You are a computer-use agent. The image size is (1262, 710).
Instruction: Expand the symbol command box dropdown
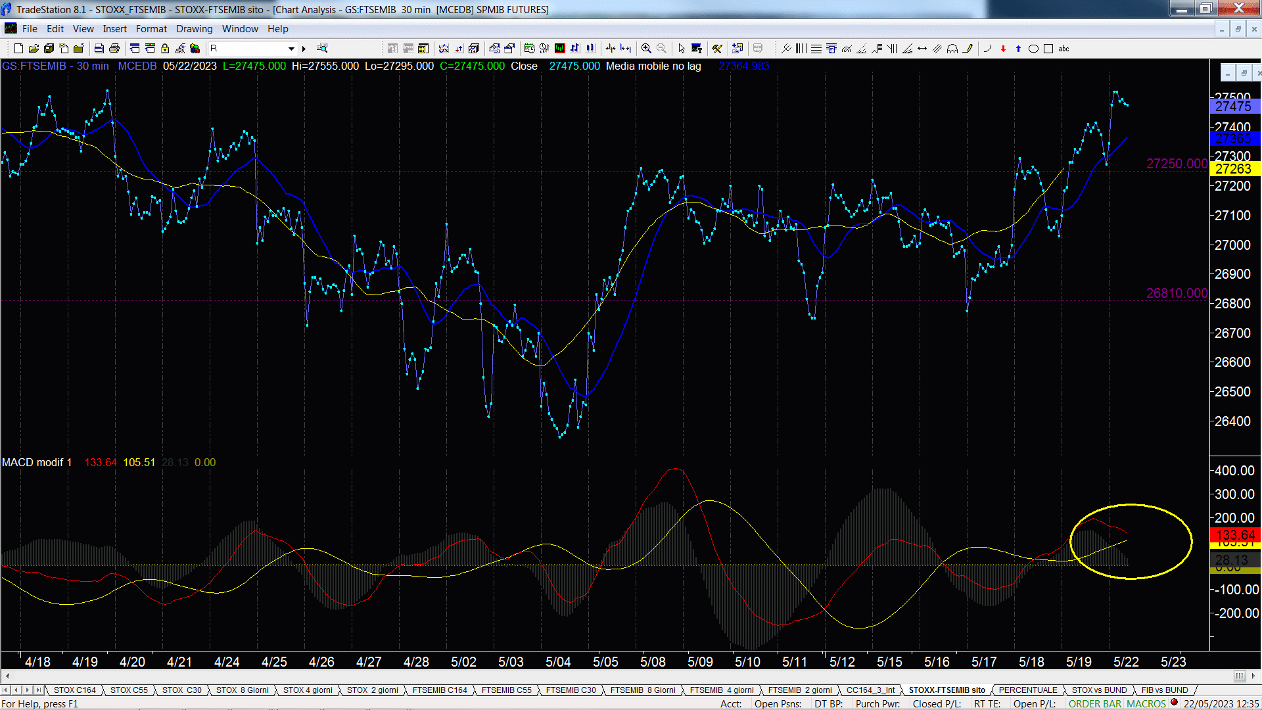[x=291, y=49]
